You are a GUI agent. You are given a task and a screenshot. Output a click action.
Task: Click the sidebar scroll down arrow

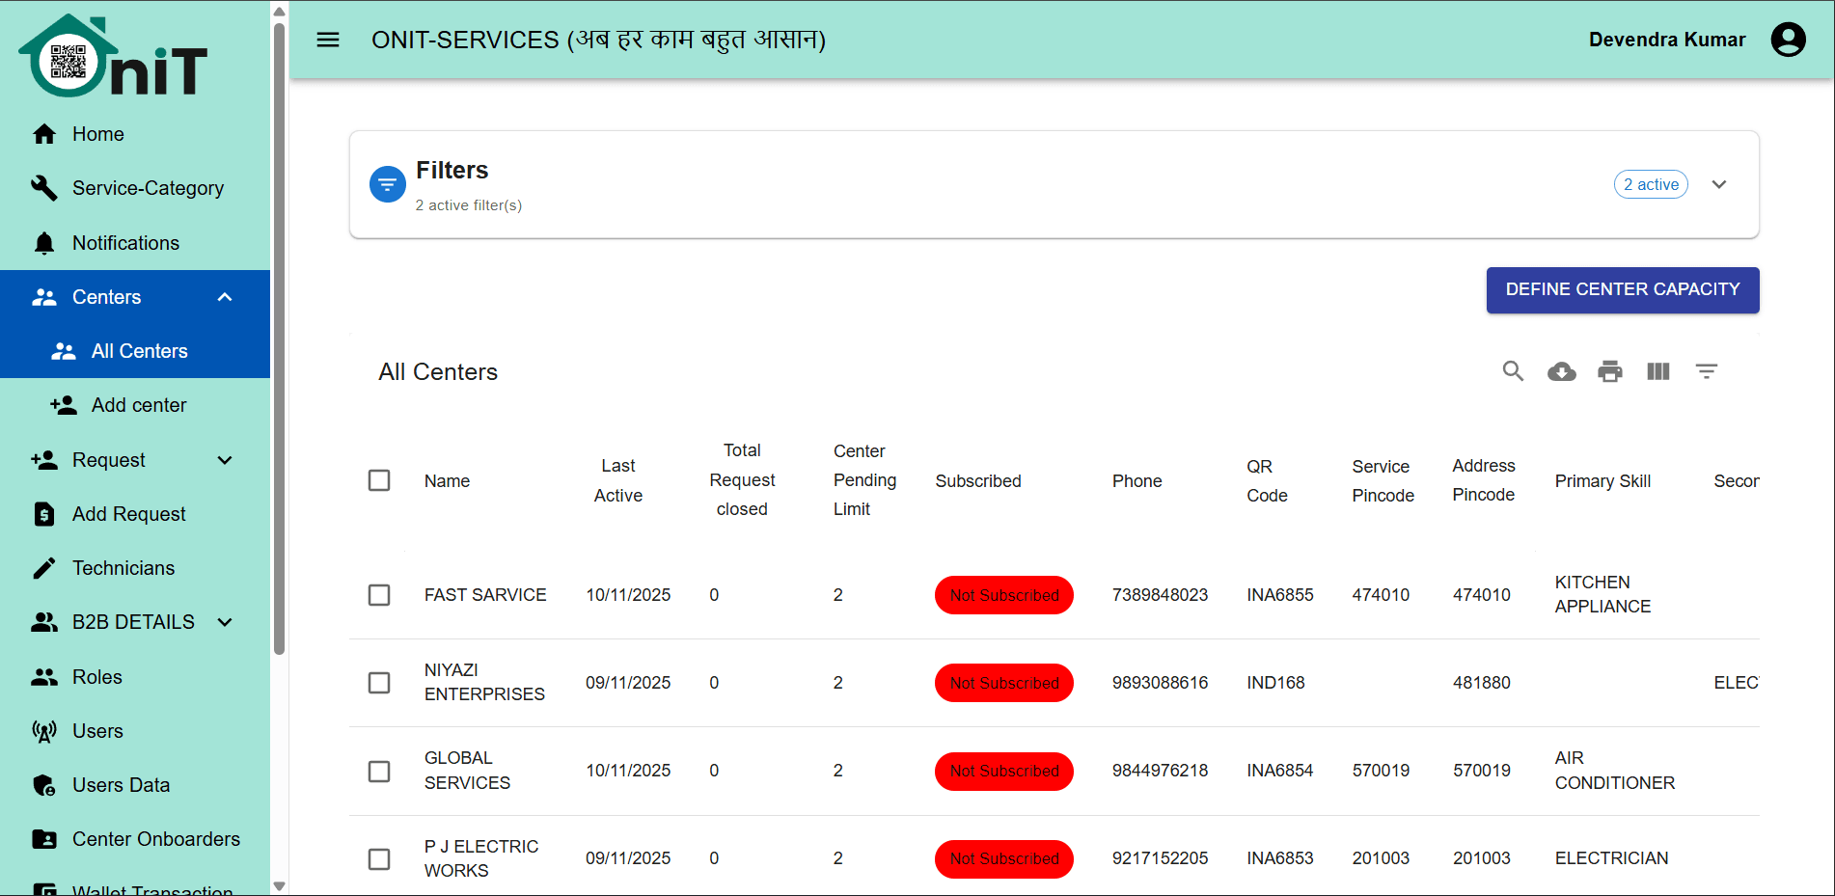280,885
